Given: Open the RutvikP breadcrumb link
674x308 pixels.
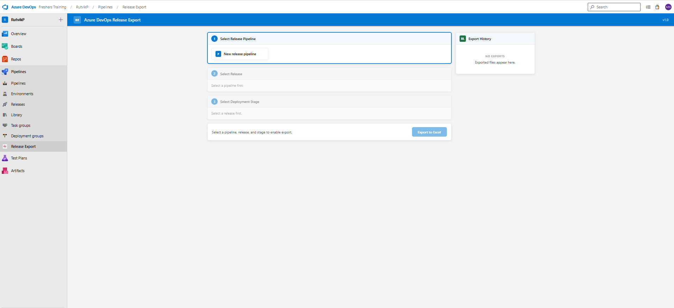Looking at the screenshot, I should [82, 7].
